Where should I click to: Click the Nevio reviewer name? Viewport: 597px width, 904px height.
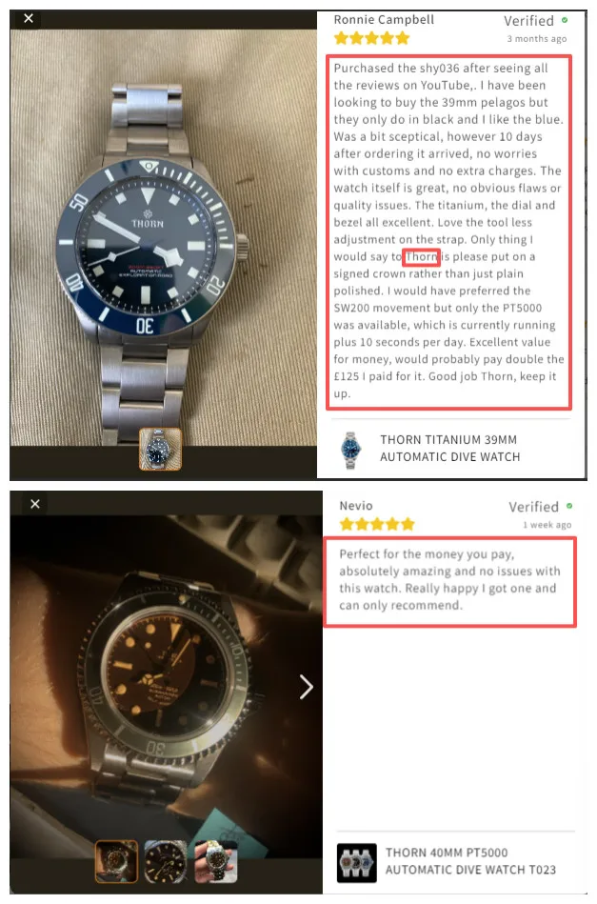pyautogui.click(x=356, y=506)
